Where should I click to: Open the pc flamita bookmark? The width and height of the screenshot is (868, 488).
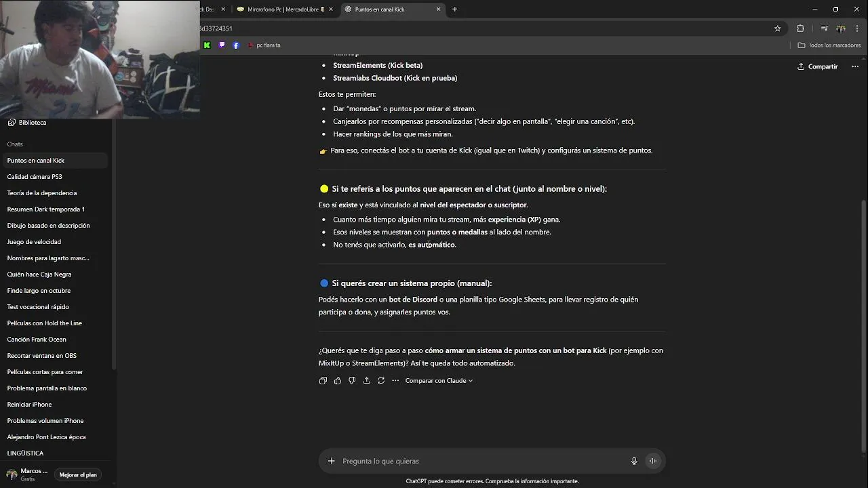point(264,45)
